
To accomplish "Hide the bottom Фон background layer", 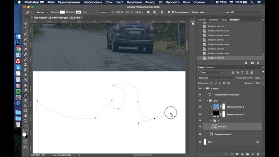I will (x=200, y=142).
